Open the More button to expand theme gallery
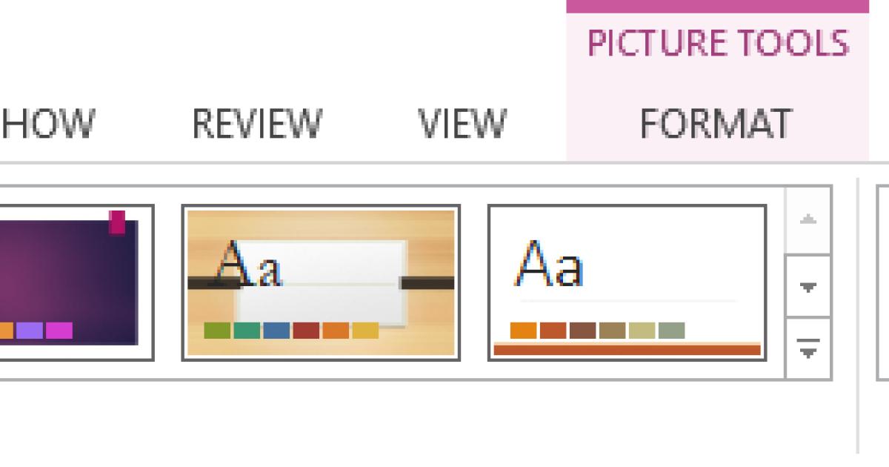889x467 pixels. 808,346
